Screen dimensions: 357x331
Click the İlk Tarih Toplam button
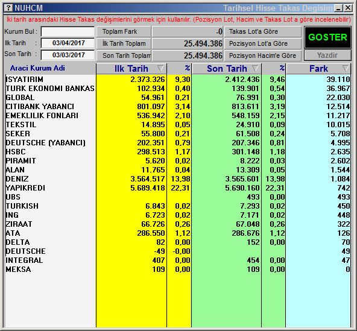[124, 43]
